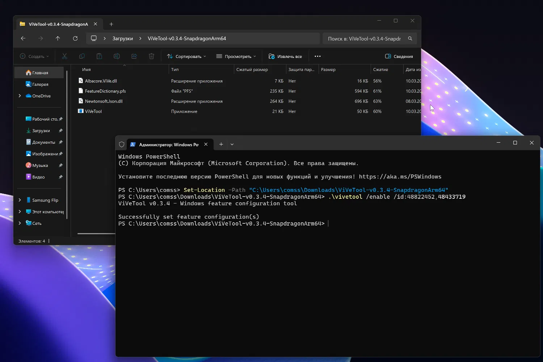Viewport: 543px width, 362px height.
Task: Click the Share icon in Explorer toolbar
Action: pos(134,56)
